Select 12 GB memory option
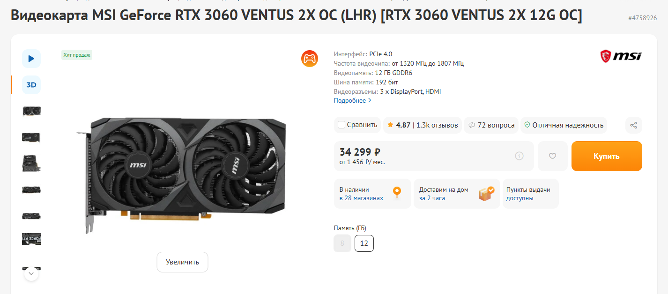 pyautogui.click(x=364, y=243)
